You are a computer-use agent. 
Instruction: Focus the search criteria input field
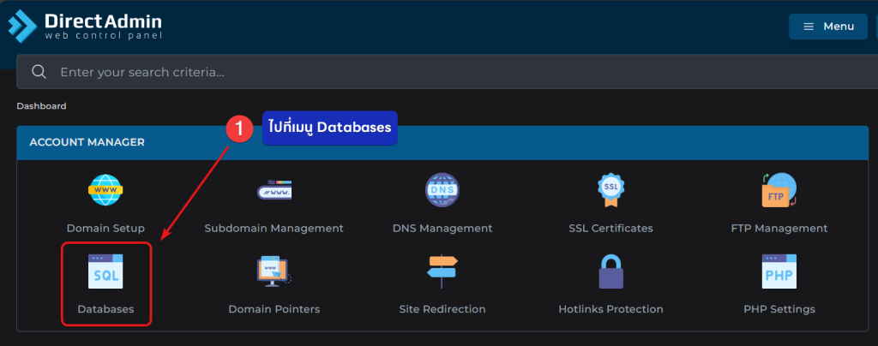[429, 72]
